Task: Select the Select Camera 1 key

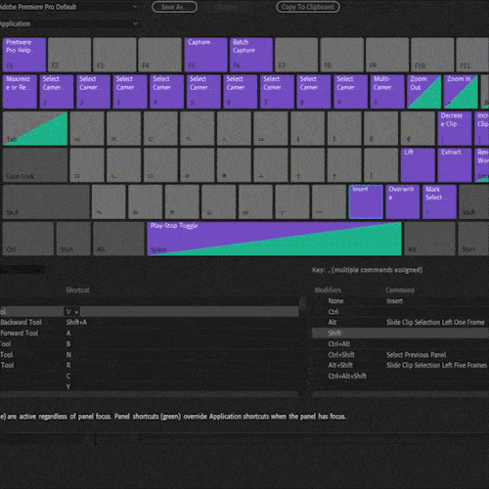Action: click(57, 92)
